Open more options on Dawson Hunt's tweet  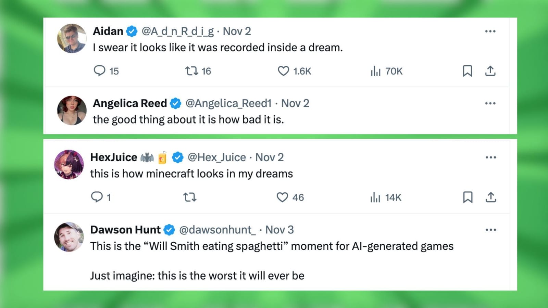point(491,230)
